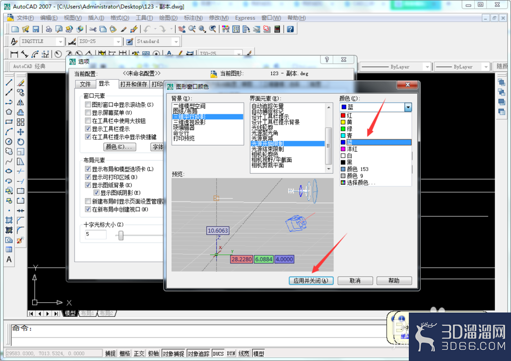Open the ISO-25 dimension style dropdown
Viewport: 511px width, 361px height.
click(x=119, y=42)
